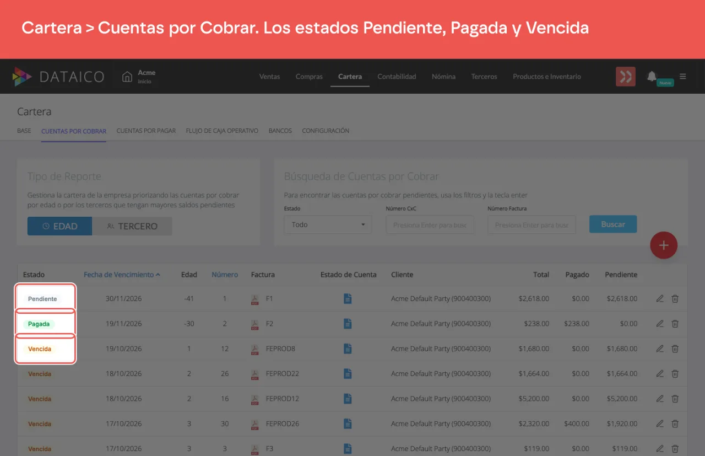Sort by Número column header
This screenshot has width=705, height=456.
pyautogui.click(x=225, y=275)
